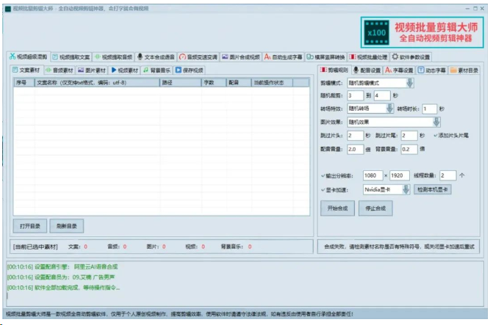Viewport: 490px width, 325px height.
Task: Click the 检测本机显卡 button
Action: 433,189
